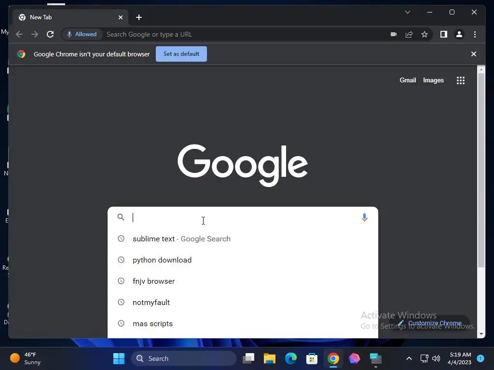Open tab search dropdown arrow

(407, 12)
